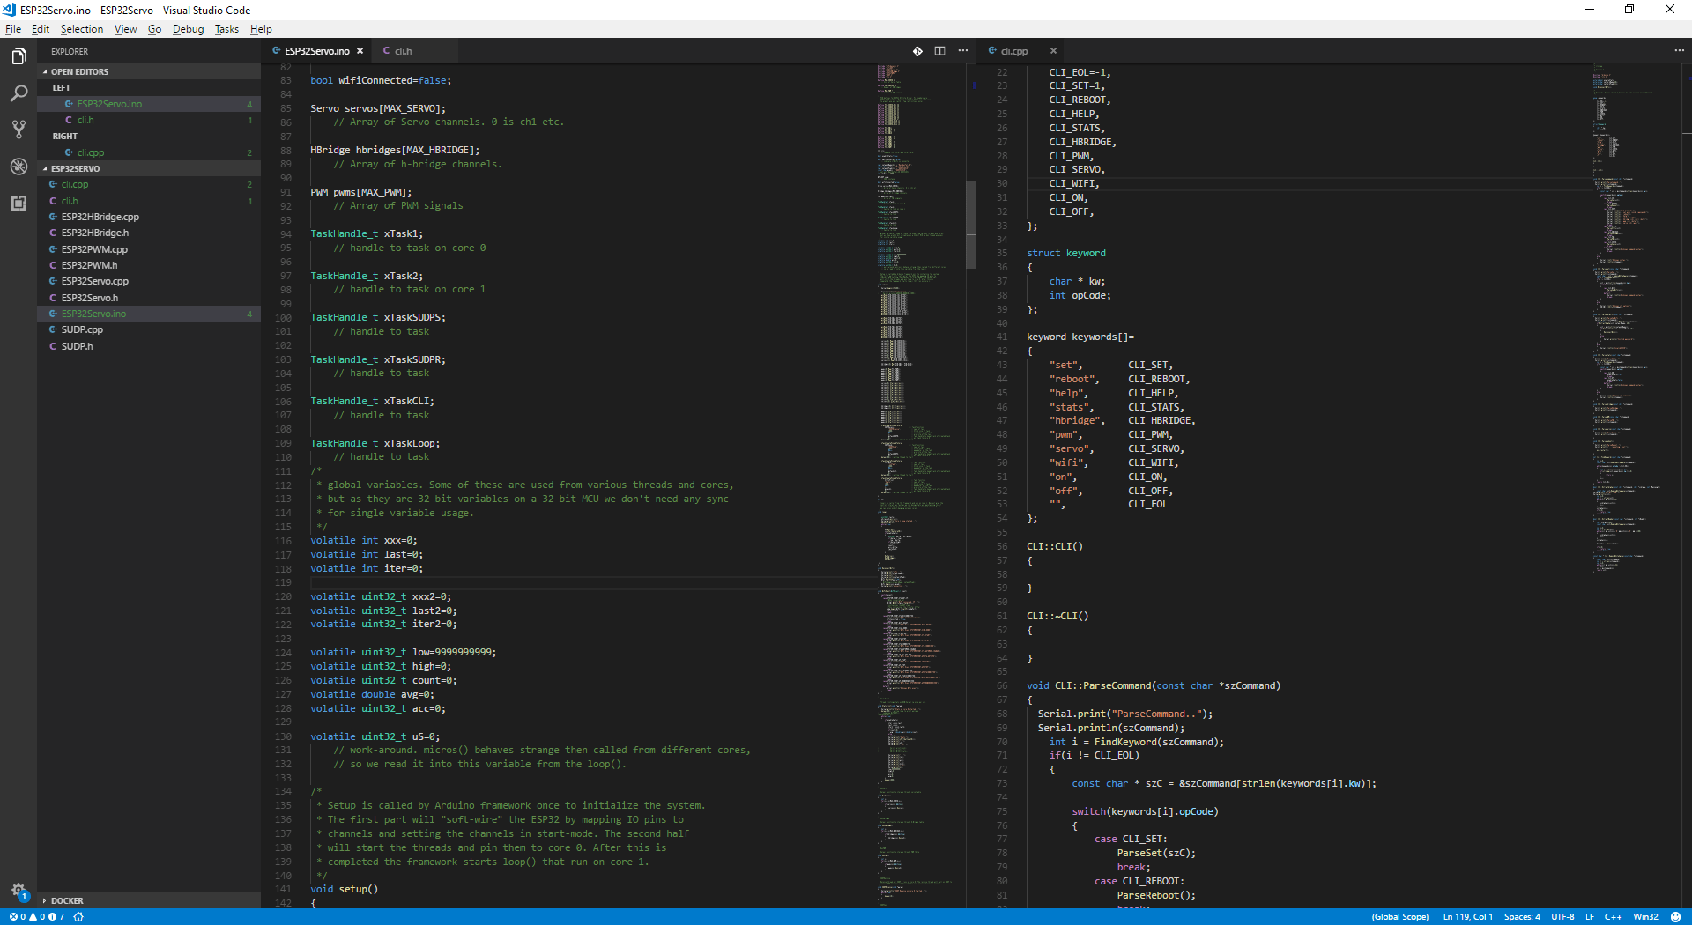Image resolution: width=1692 pixels, height=925 pixels.
Task: Select the Explorer icon in the activity bar
Action: [x=19, y=55]
